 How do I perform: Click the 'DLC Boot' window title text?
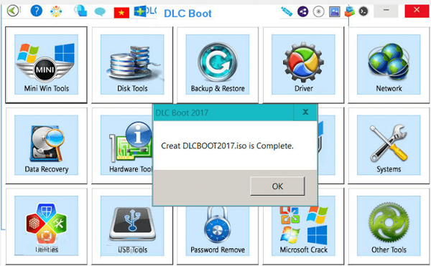(x=187, y=14)
